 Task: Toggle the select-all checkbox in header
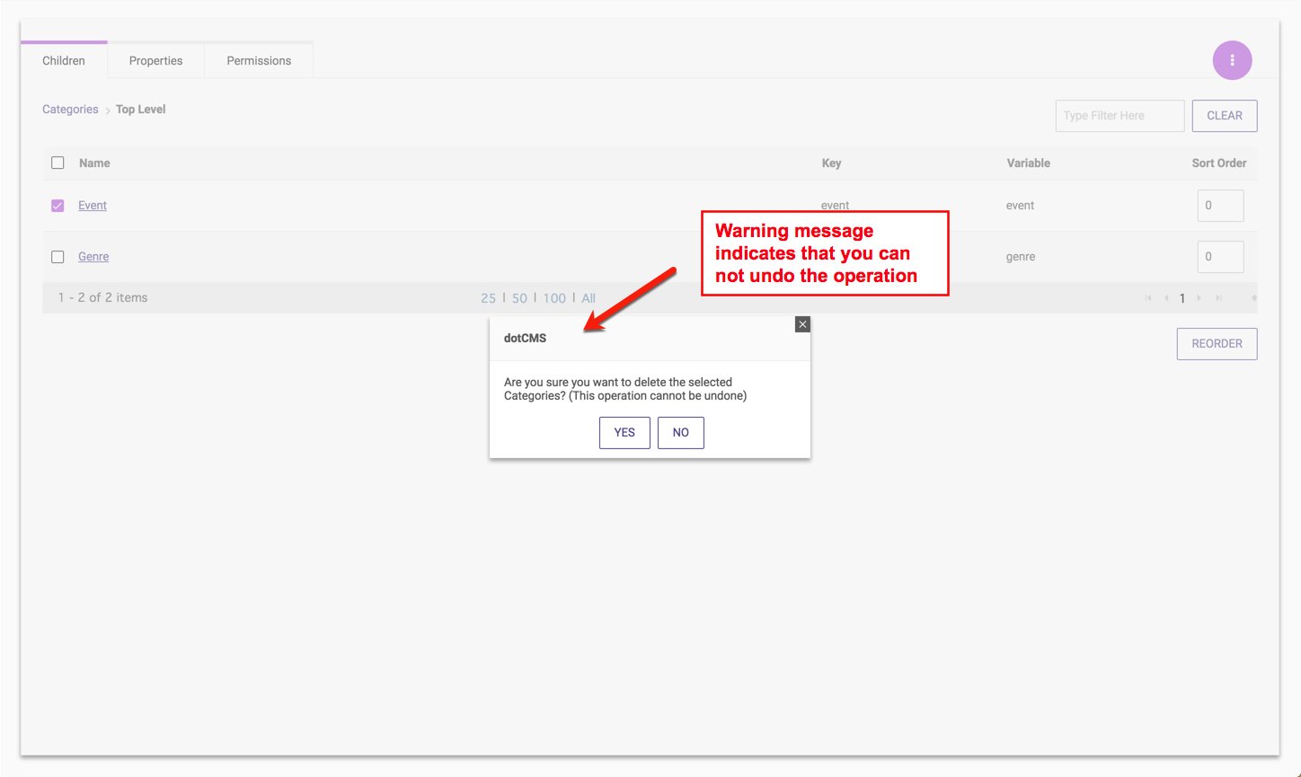[58, 163]
